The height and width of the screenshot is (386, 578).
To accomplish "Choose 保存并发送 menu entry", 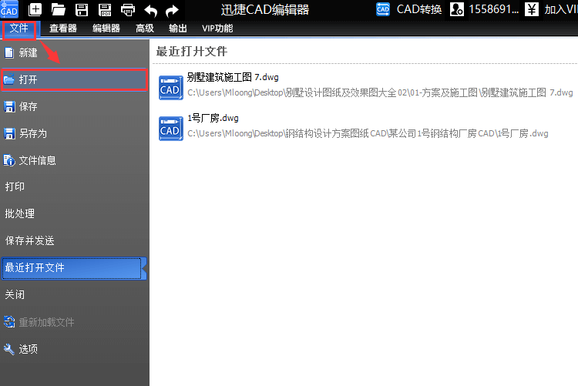I will coord(29,240).
